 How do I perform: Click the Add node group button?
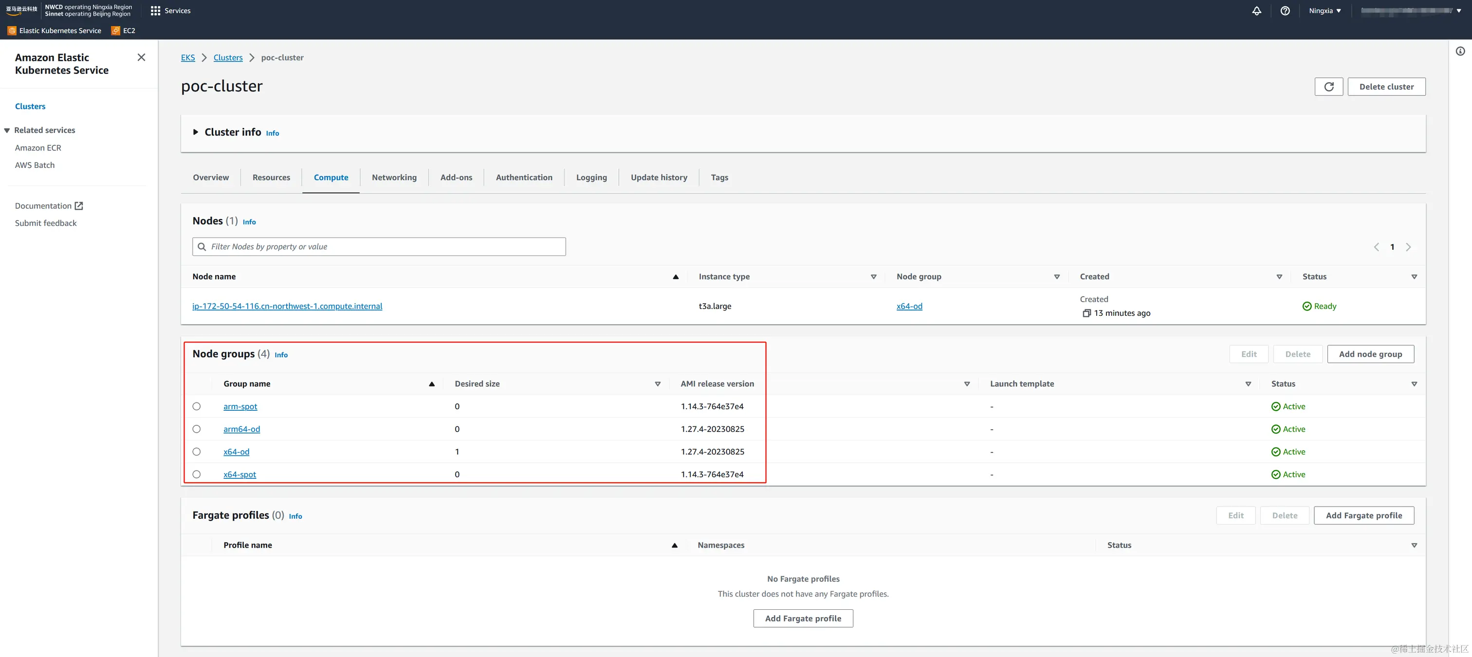coord(1370,354)
